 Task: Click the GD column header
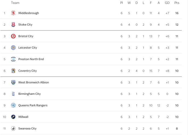point(167,3)
